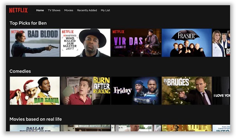Screen dimensions: 236x138
Task: Open the Friday movie tile
Action: coord(136,91)
